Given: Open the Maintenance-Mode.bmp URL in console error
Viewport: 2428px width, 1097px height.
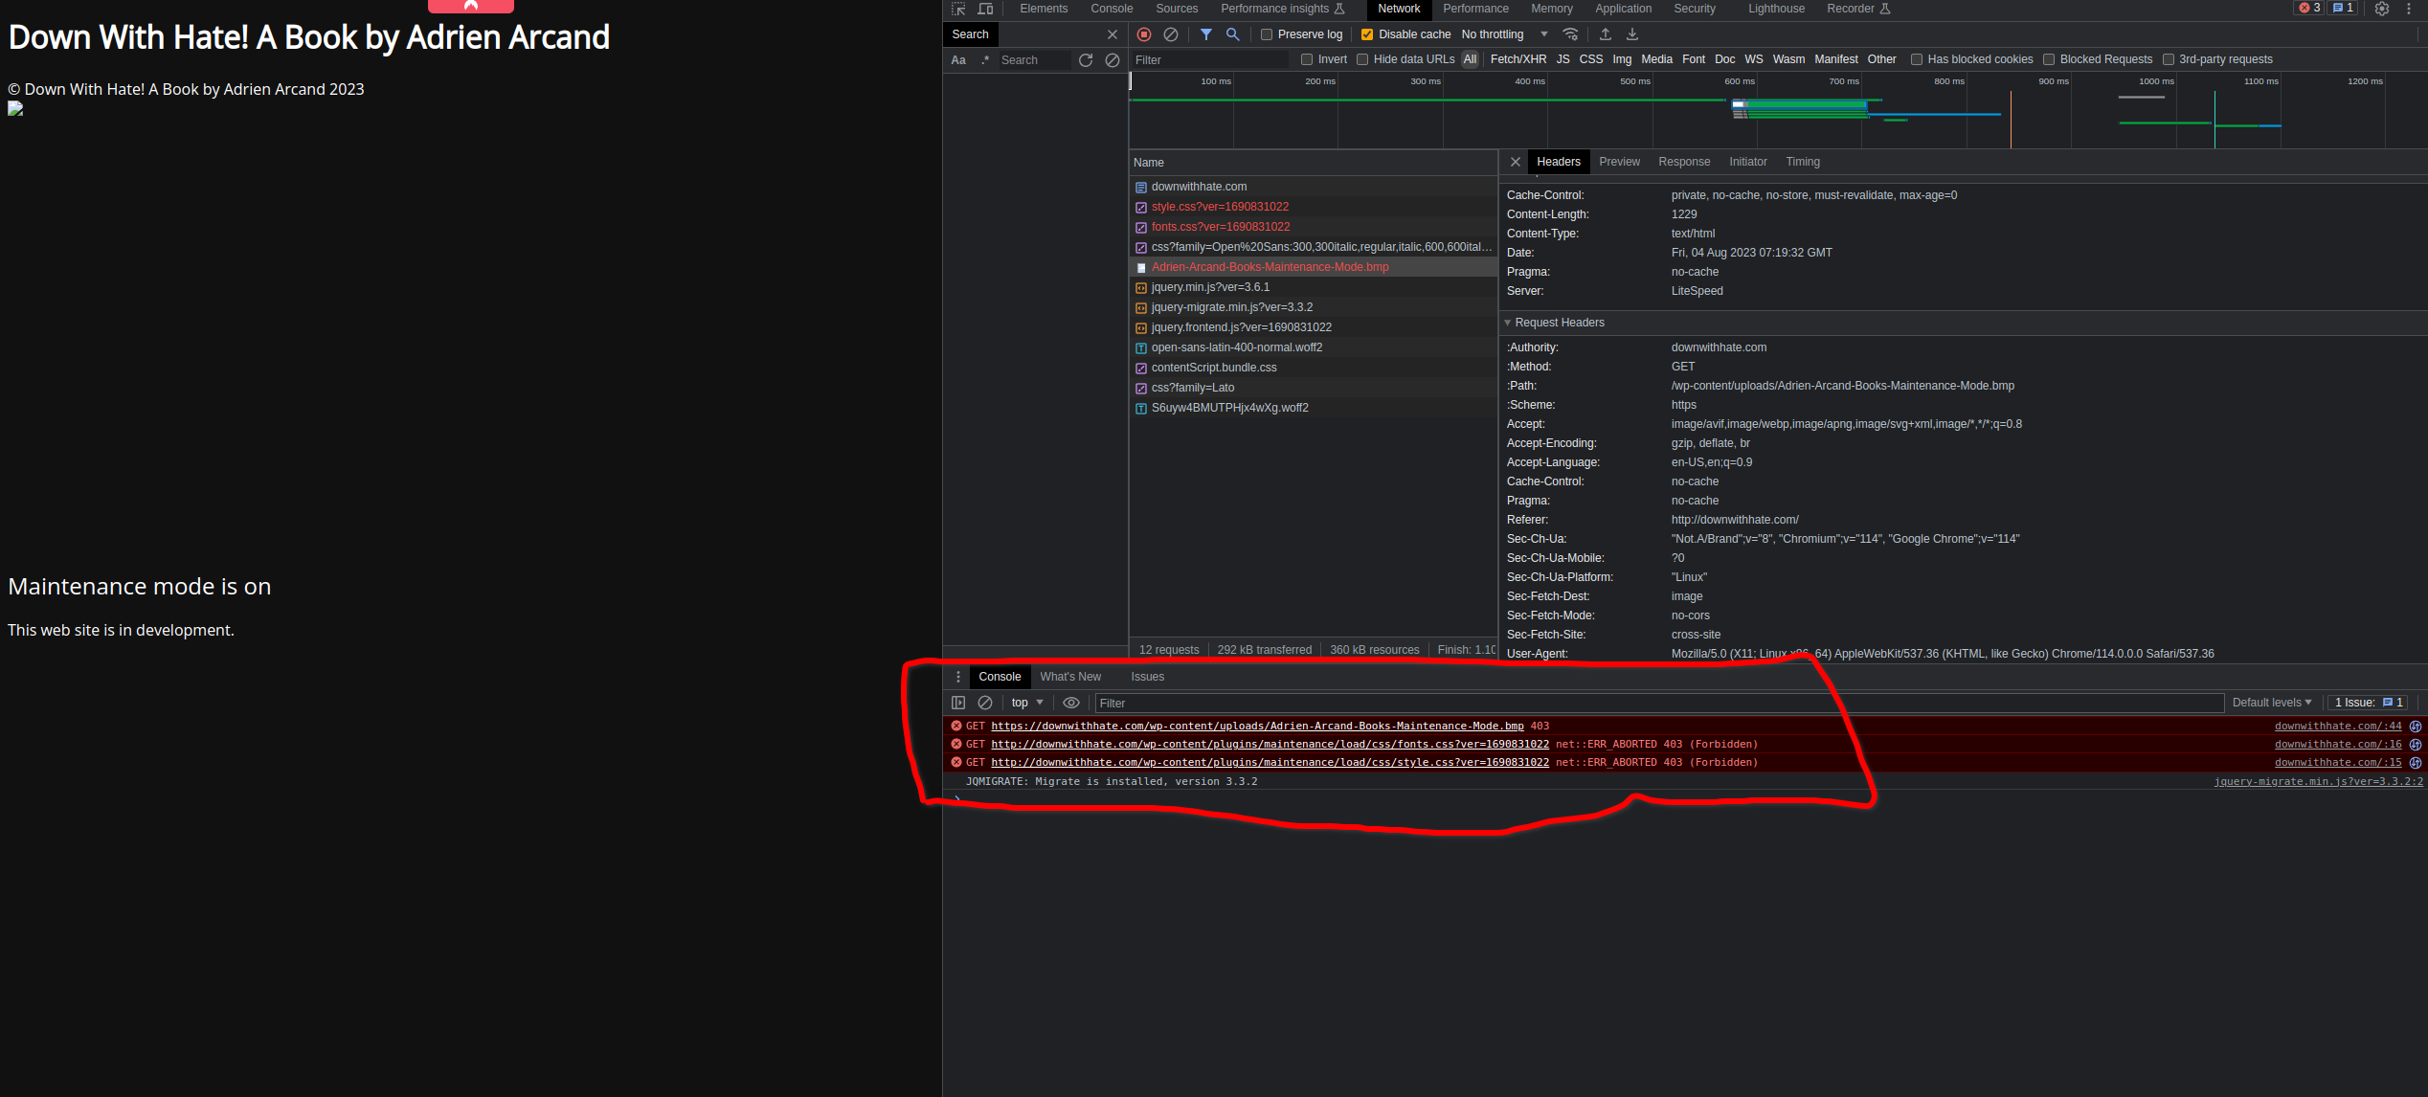Looking at the screenshot, I should click(x=1257, y=726).
